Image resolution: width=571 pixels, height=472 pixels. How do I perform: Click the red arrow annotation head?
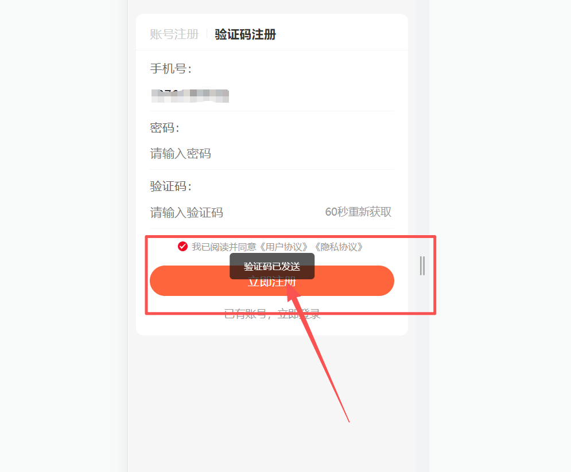(x=293, y=295)
